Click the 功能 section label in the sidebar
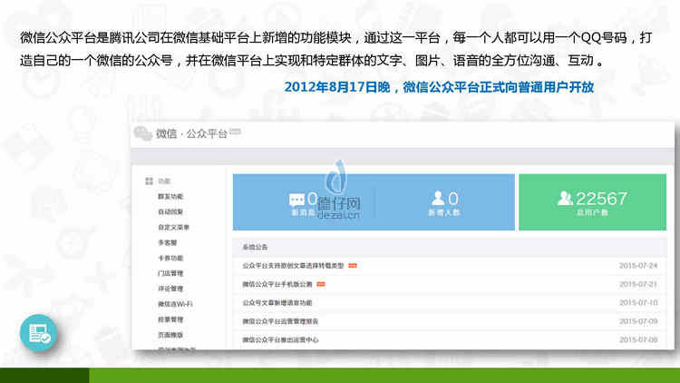 164,182
